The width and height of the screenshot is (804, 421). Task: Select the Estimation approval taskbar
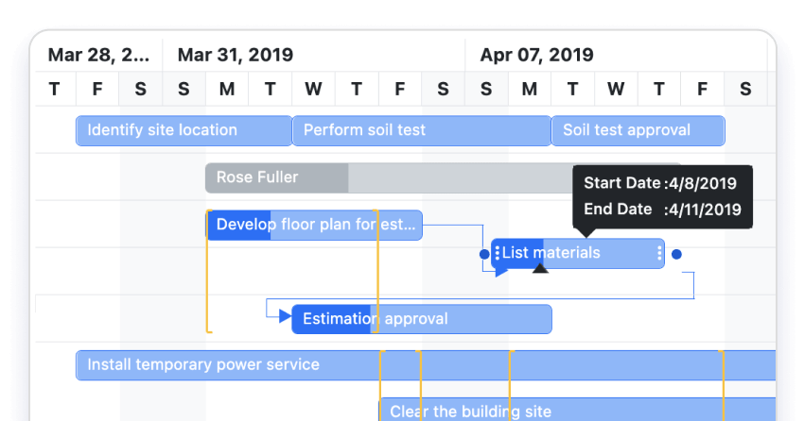click(x=421, y=319)
